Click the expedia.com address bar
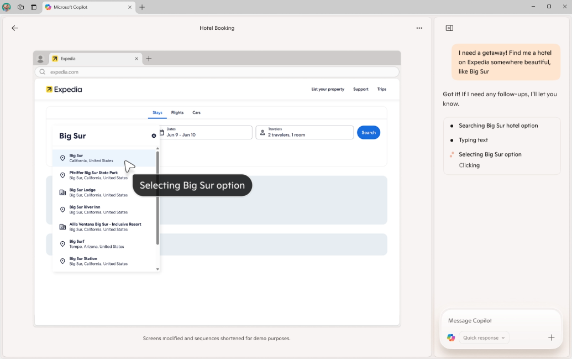572x359 pixels. pyautogui.click(x=217, y=72)
